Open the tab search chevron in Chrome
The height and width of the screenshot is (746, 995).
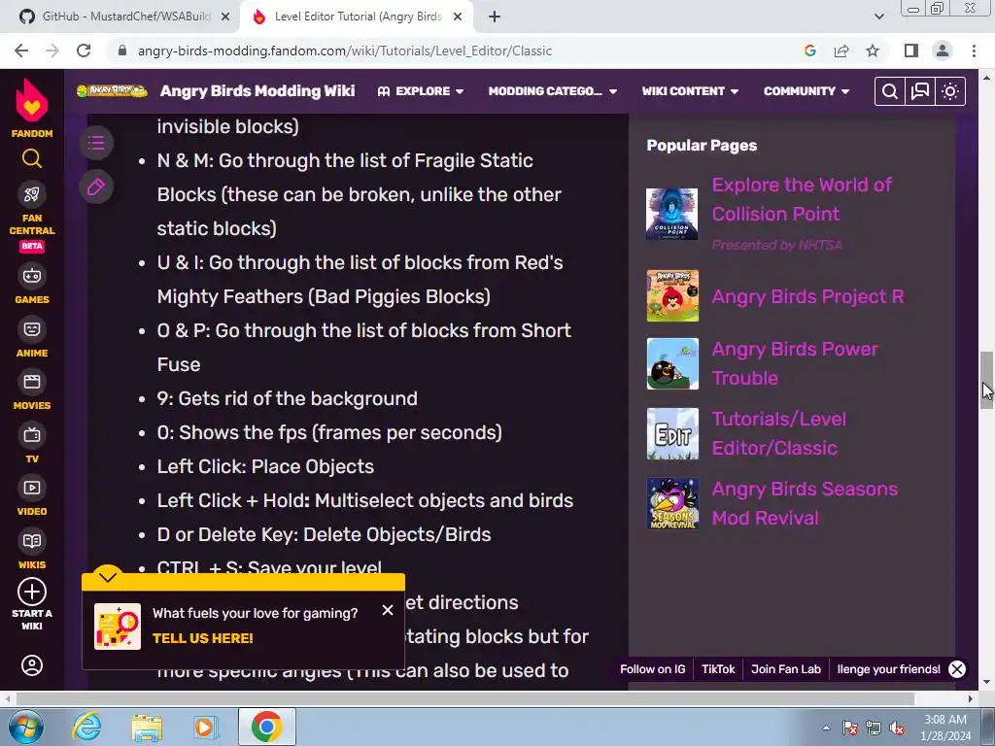pos(878,17)
